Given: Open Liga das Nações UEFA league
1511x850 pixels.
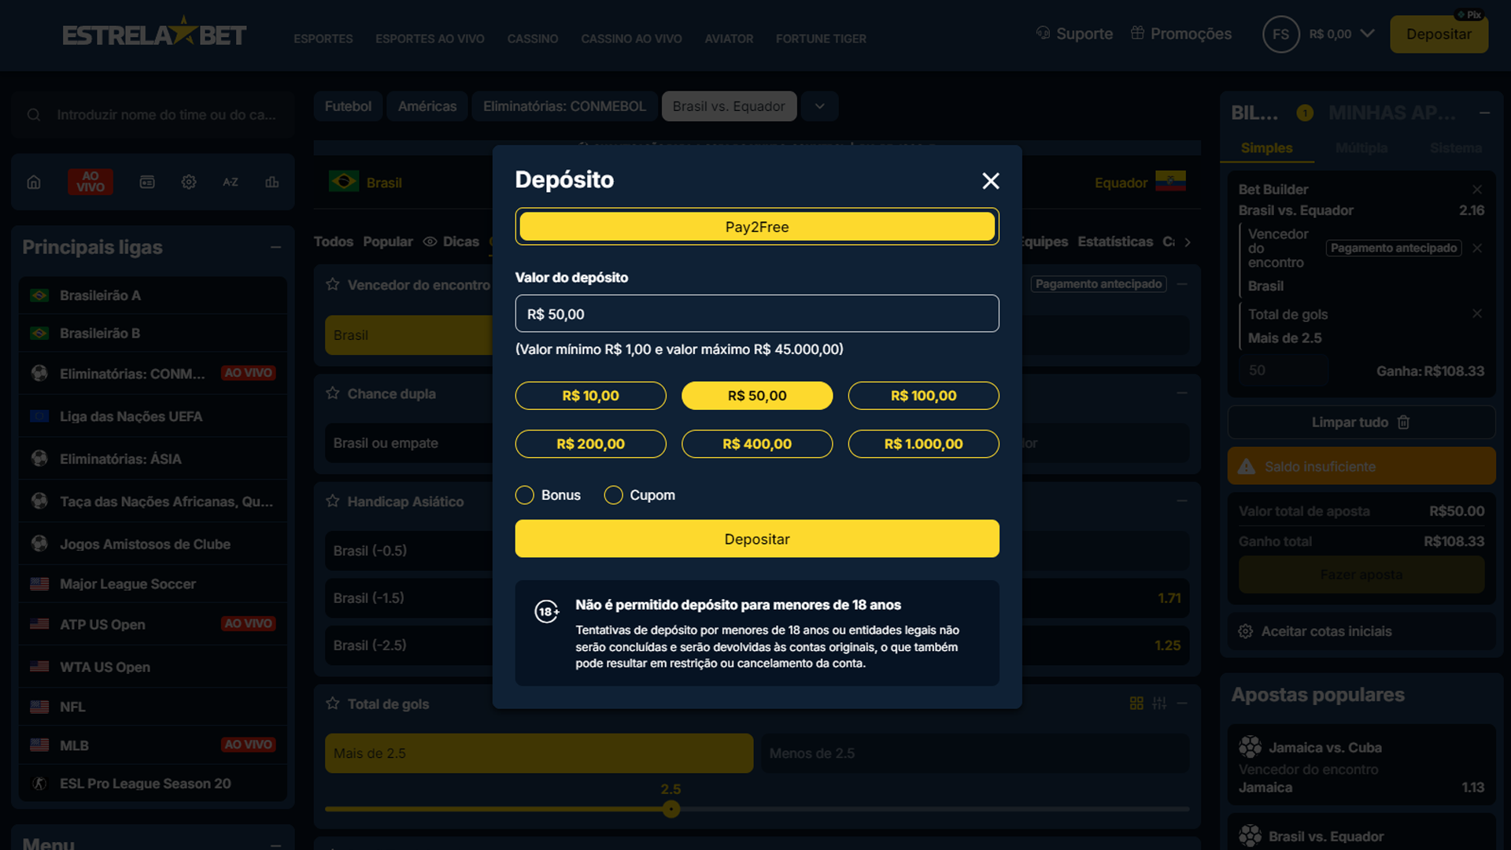Looking at the screenshot, I should (x=153, y=416).
